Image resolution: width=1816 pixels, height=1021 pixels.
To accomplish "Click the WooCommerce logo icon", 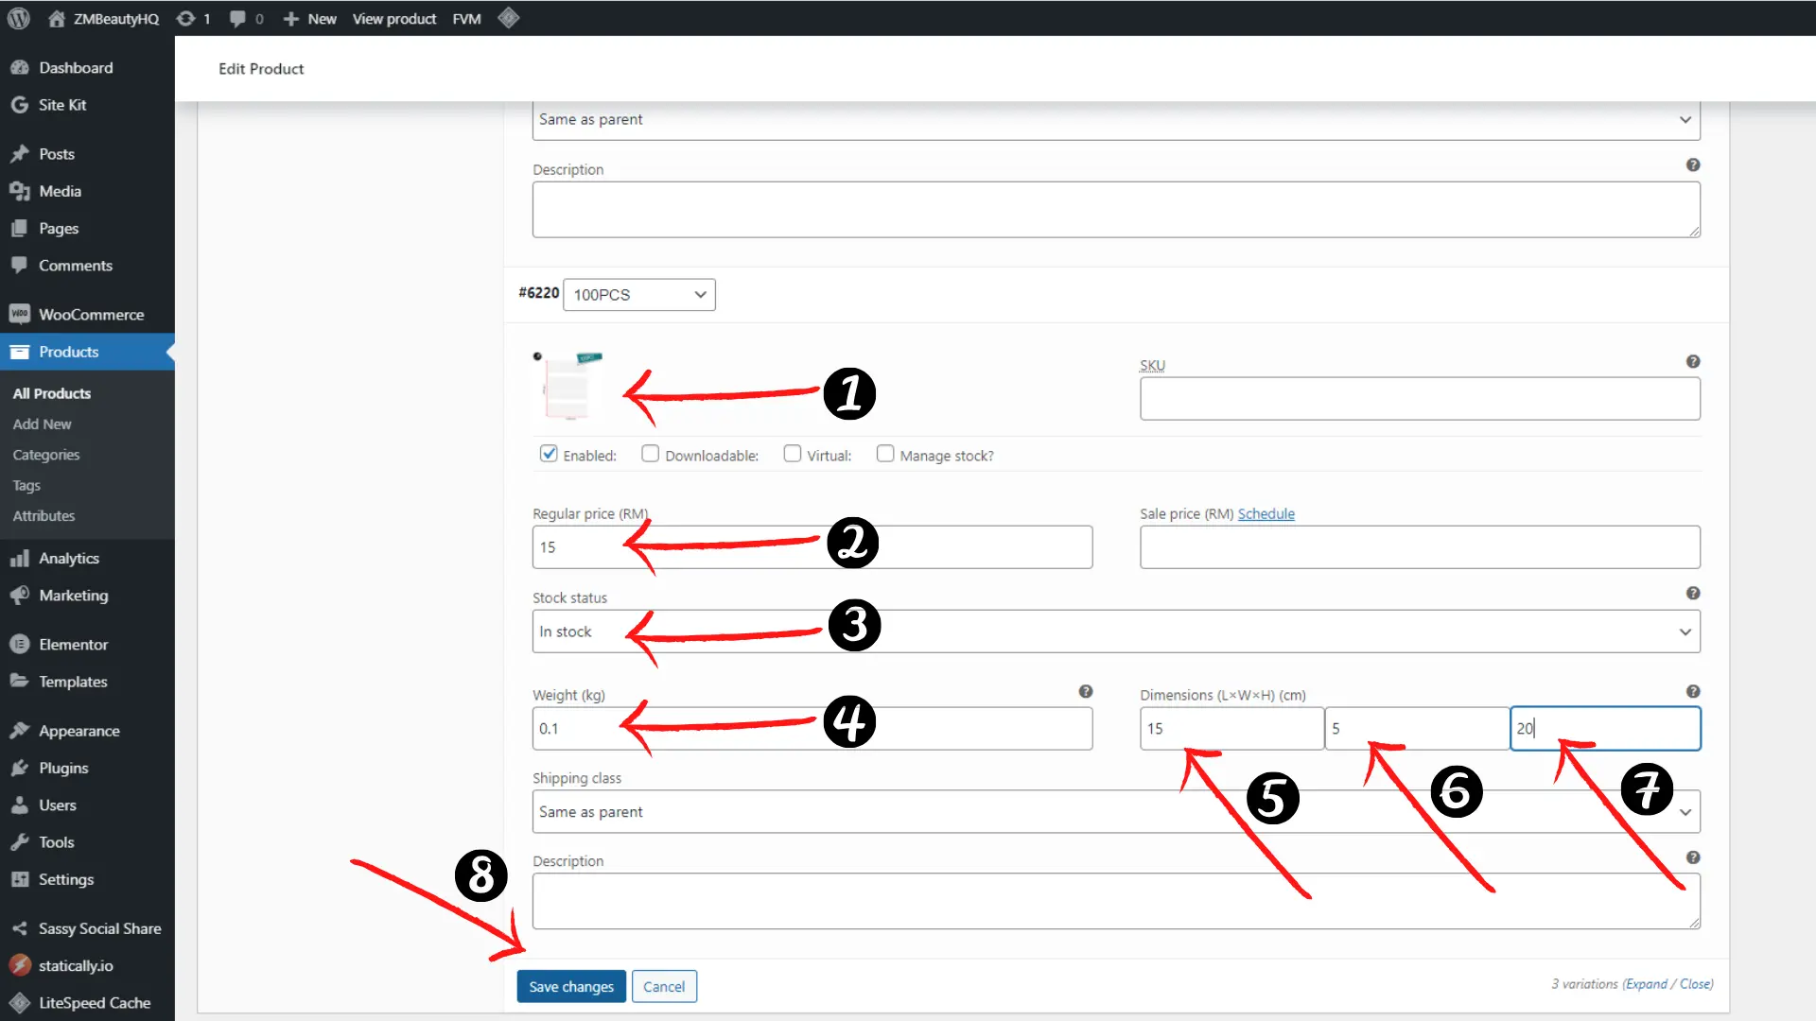I will click(x=20, y=314).
